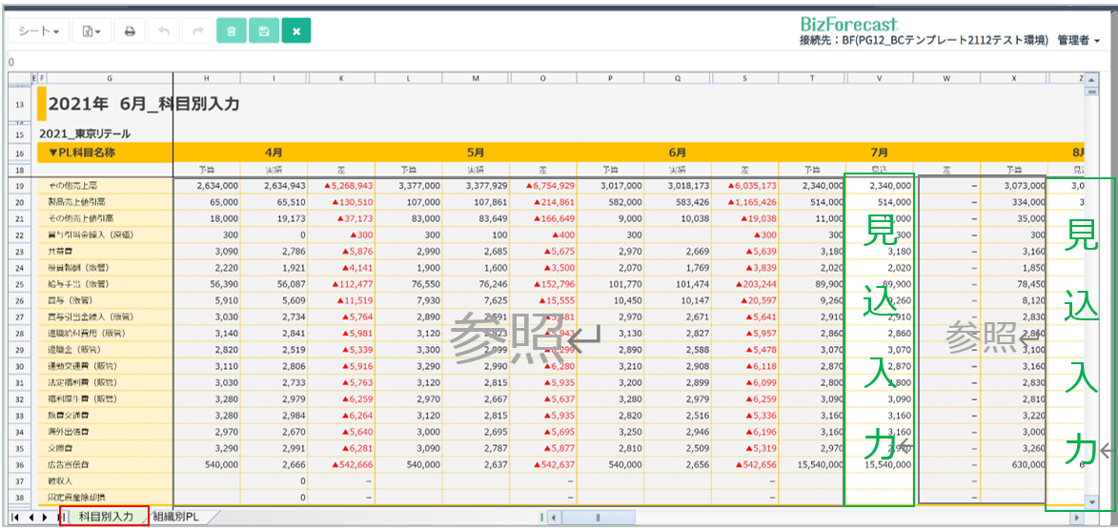
Task: Open the 管理者 user menu
Action: tap(1078, 41)
